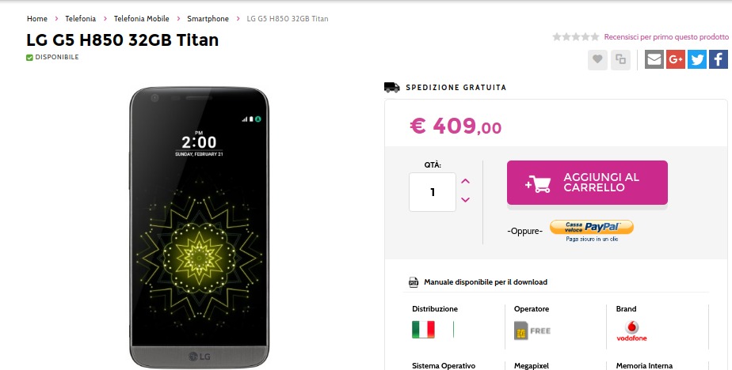The width and height of the screenshot is (732, 370).
Task: Click Aggiungi al Carrello button
Action: [x=587, y=183]
